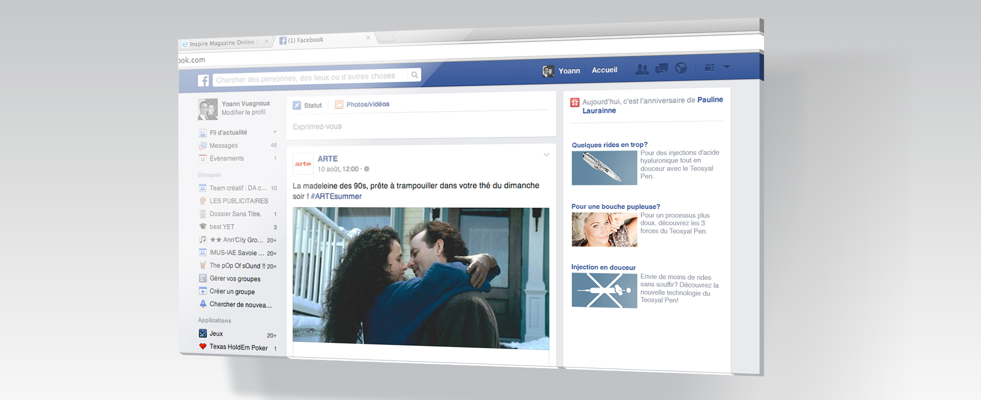Screen dimensions: 981x400
Task: Click the #ARTEsummer hashtag
Action: pos(336,196)
